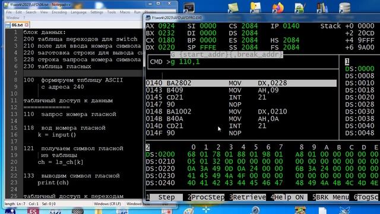Click DS:0000 in memory pane 1

(x=360, y=69)
